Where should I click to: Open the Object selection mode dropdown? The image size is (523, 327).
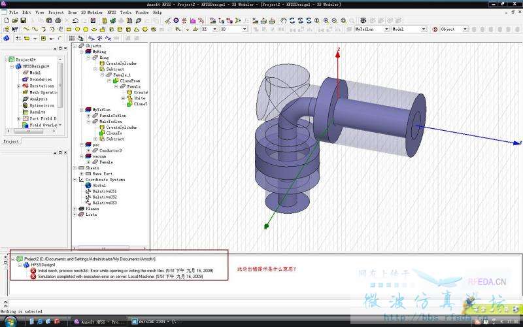465,29
